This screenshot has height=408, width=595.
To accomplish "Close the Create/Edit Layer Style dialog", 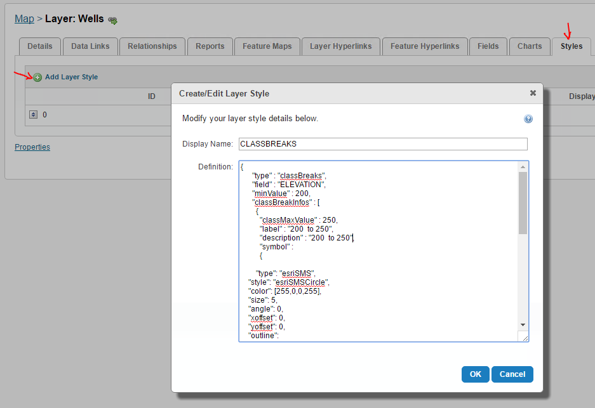I will click(x=533, y=93).
